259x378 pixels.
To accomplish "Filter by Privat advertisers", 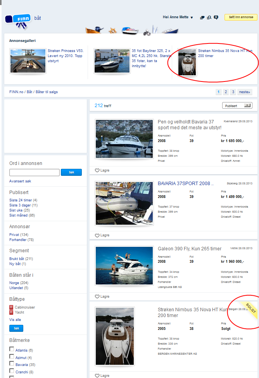I will click(14, 234).
